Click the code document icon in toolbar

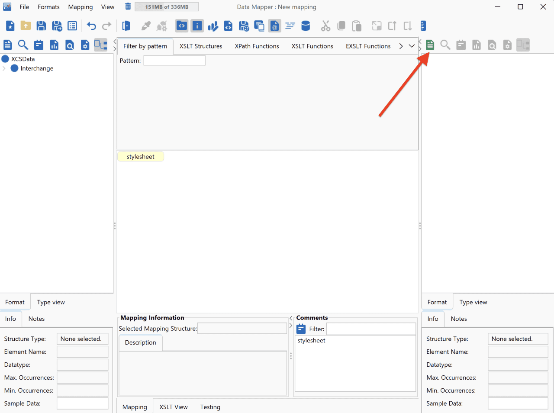[x=229, y=26]
